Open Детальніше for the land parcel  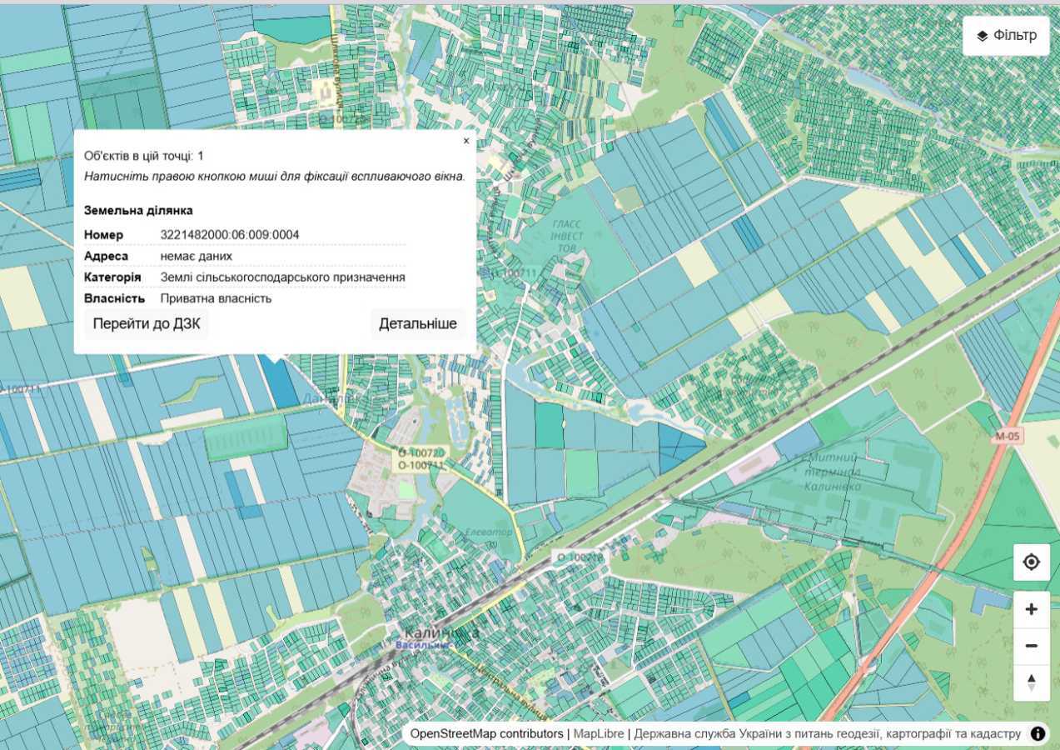tap(417, 323)
